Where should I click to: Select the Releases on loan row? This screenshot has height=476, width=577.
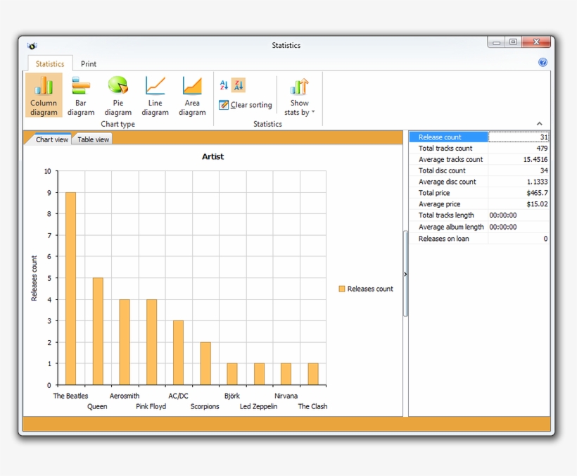(479, 239)
